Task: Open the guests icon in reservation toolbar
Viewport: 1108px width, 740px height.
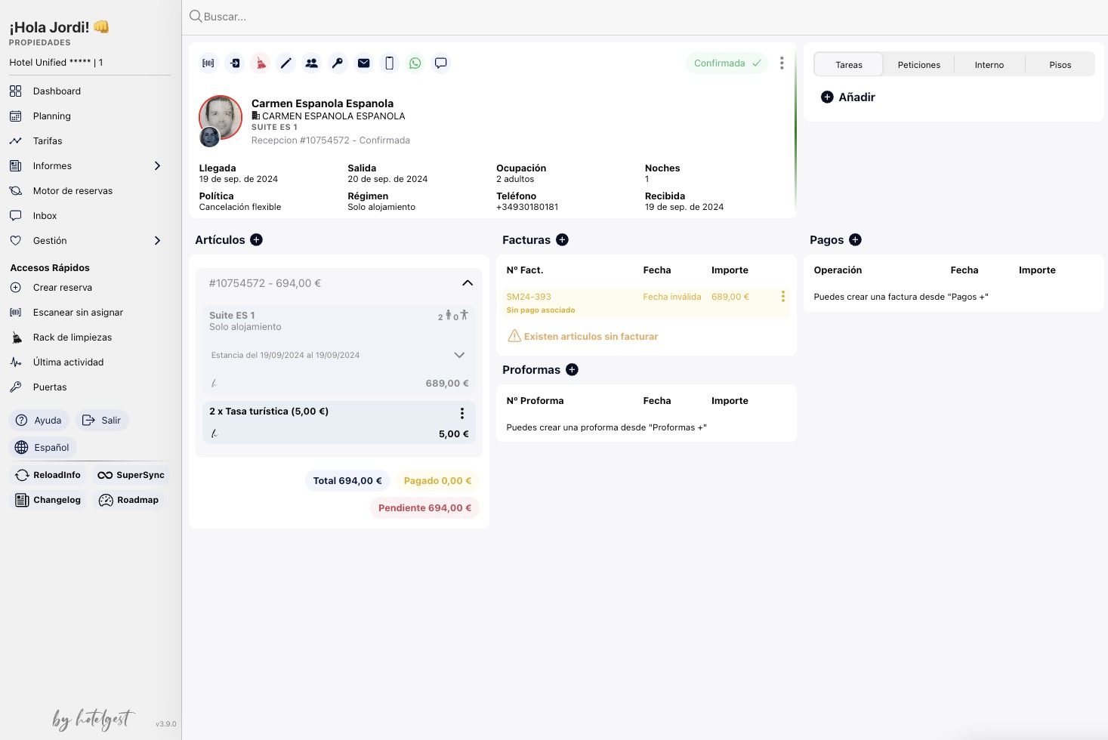Action: point(312,63)
